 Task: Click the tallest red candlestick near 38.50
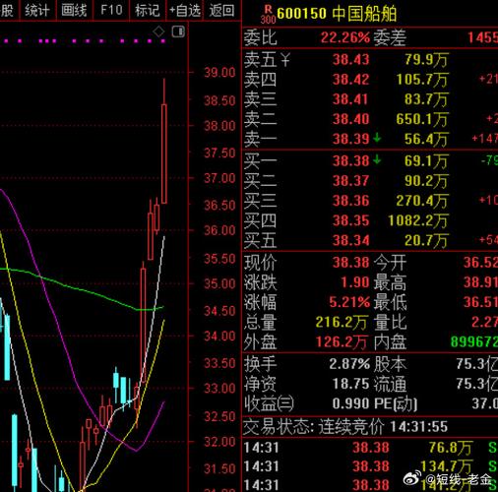click(164, 154)
